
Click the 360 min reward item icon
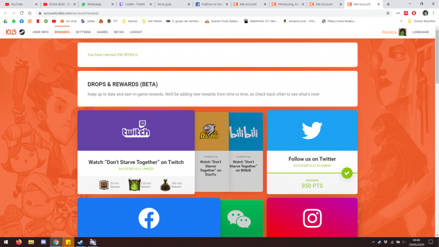point(165,185)
